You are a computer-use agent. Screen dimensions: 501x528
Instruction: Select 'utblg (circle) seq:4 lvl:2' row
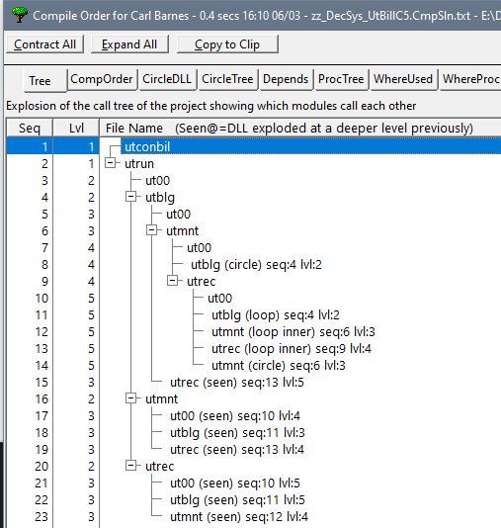(x=256, y=265)
